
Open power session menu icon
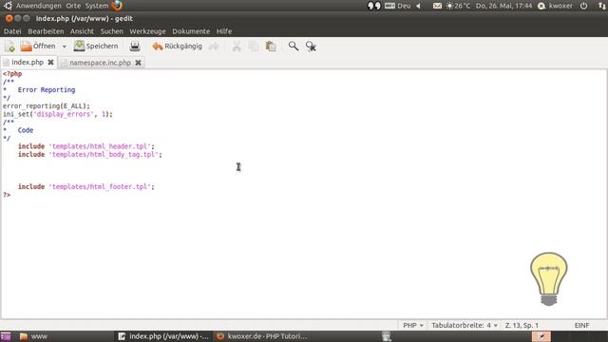click(583, 6)
